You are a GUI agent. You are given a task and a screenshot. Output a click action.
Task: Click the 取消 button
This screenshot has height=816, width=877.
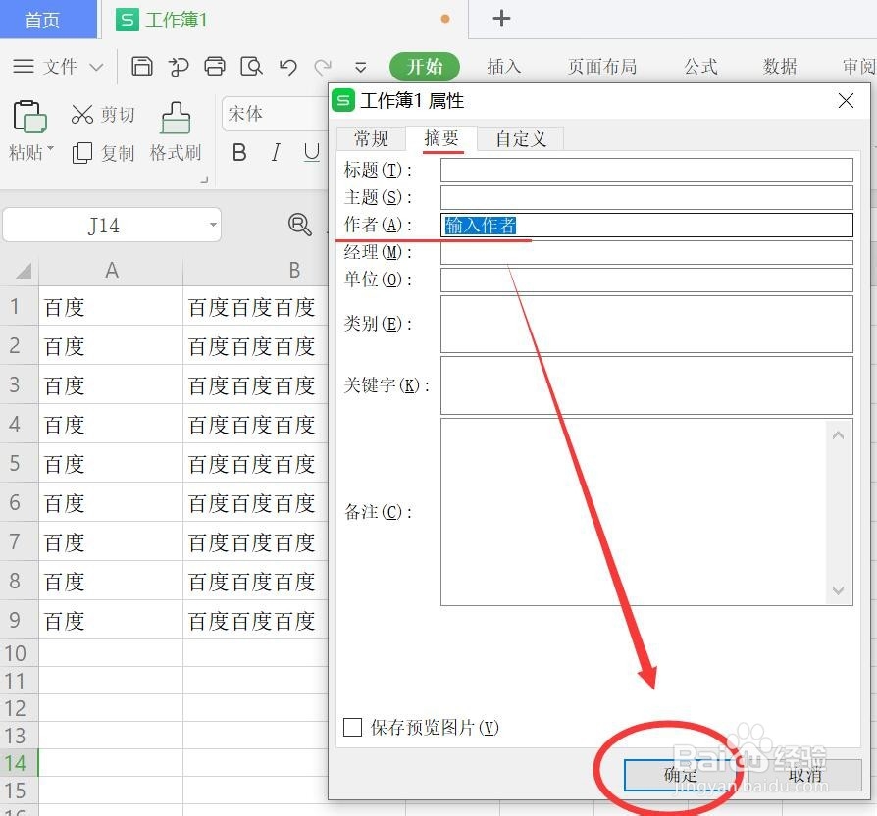(805, 775)
